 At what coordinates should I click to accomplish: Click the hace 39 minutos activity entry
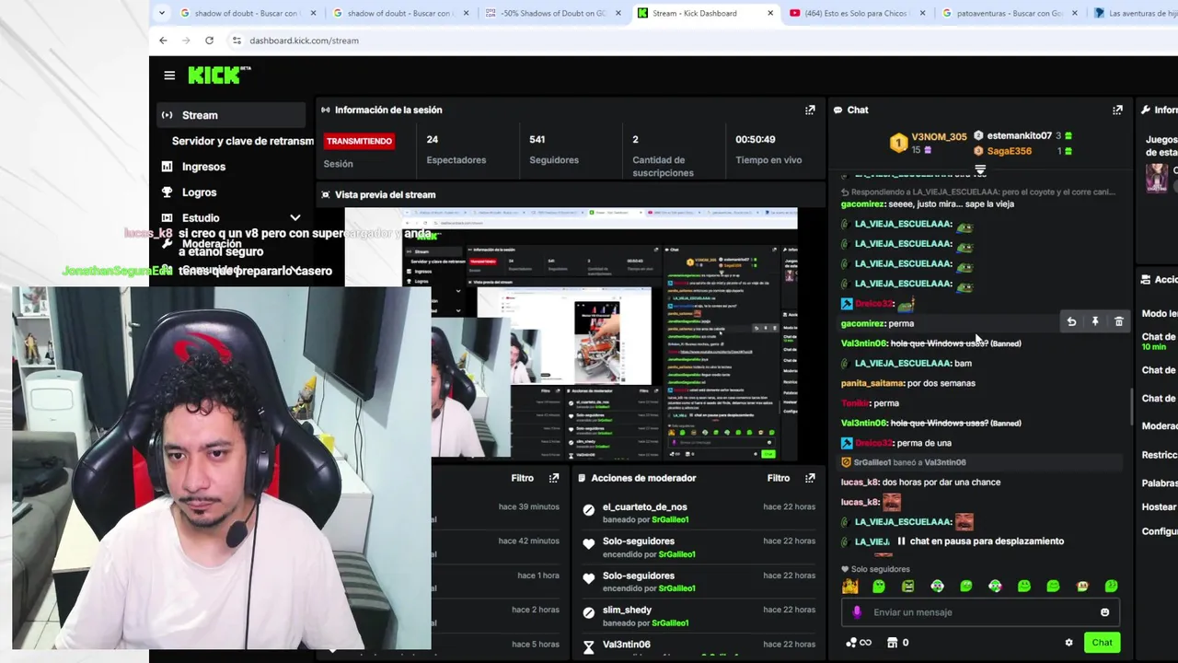tap(529, 507)
